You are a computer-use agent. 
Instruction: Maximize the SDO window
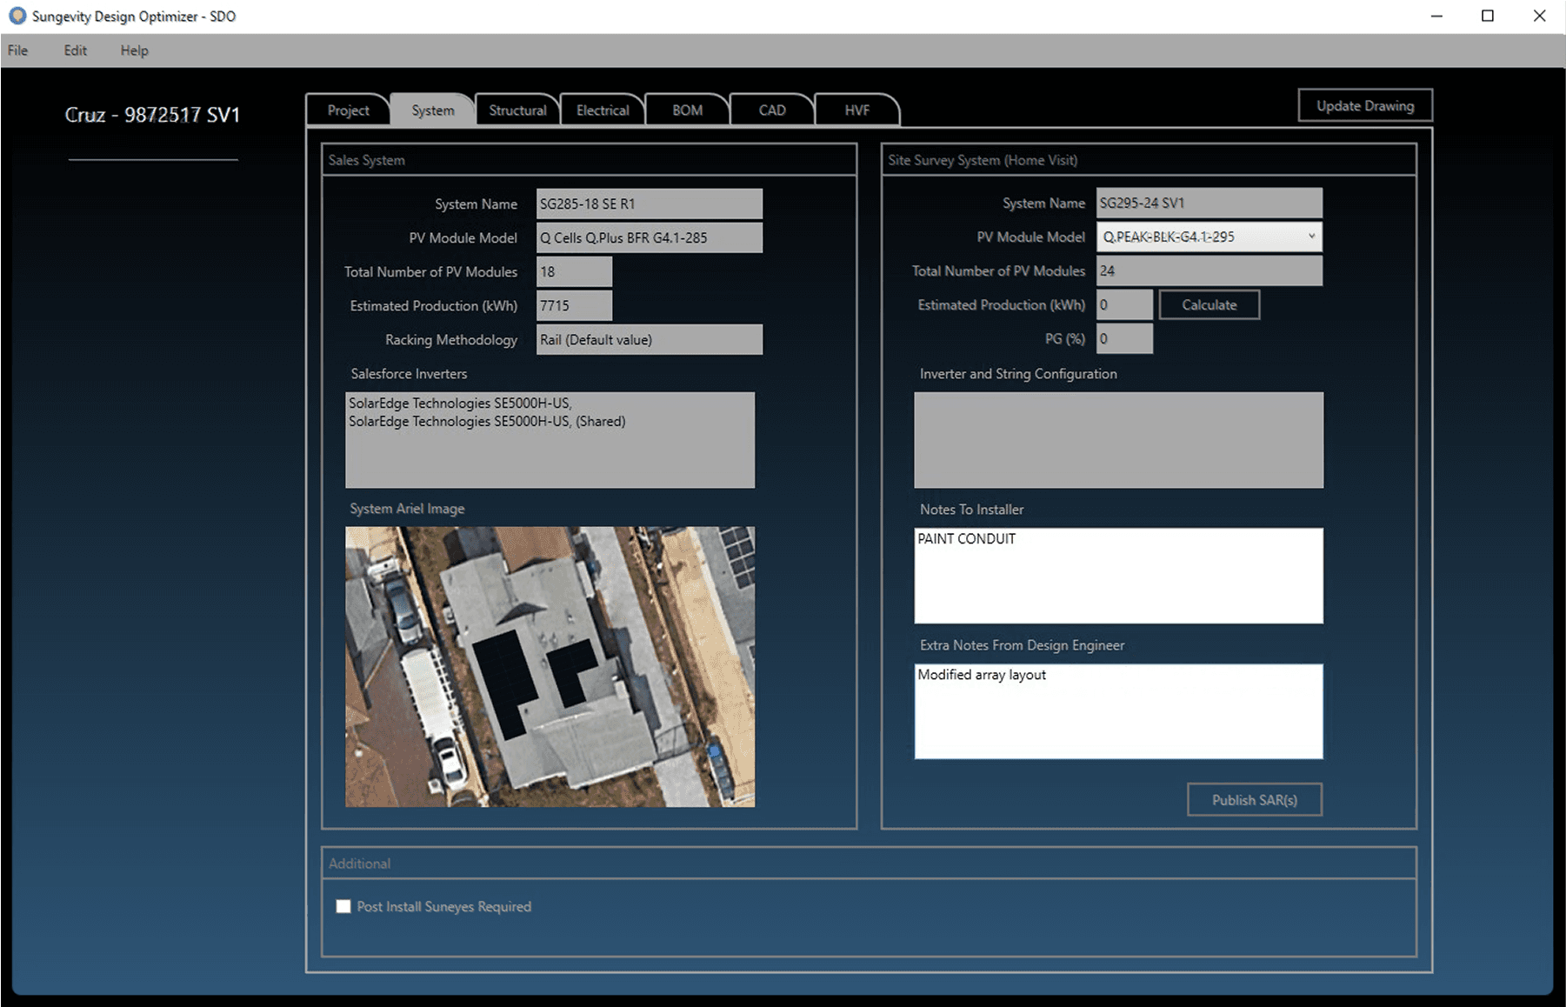1488,17
